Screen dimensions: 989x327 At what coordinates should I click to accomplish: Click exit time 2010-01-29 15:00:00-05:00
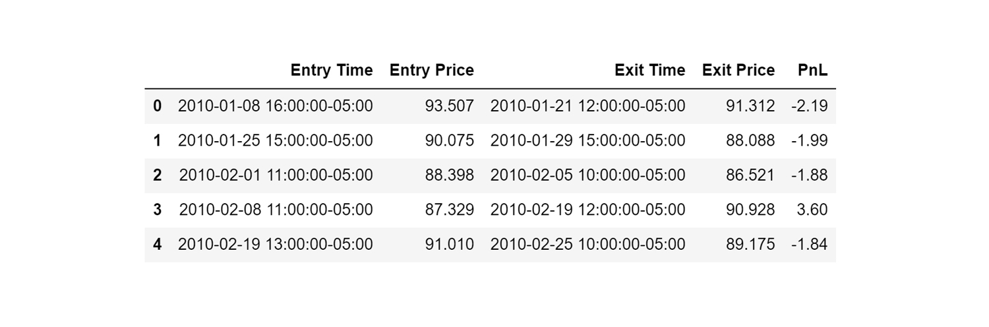click(587, 140)
